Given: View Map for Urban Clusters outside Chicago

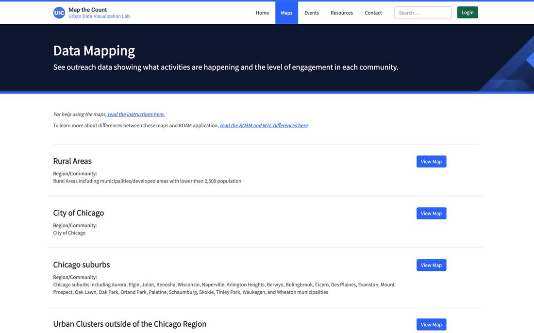Looking at the screenshot, I should tap(431, 325).
